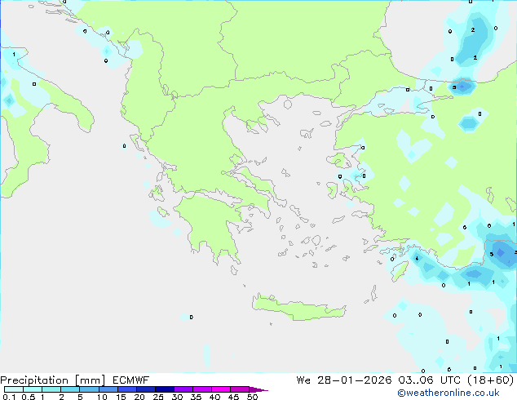This screenshot has width=517, height=400.
Task: Click the legend label '35'
Action: 196,397
